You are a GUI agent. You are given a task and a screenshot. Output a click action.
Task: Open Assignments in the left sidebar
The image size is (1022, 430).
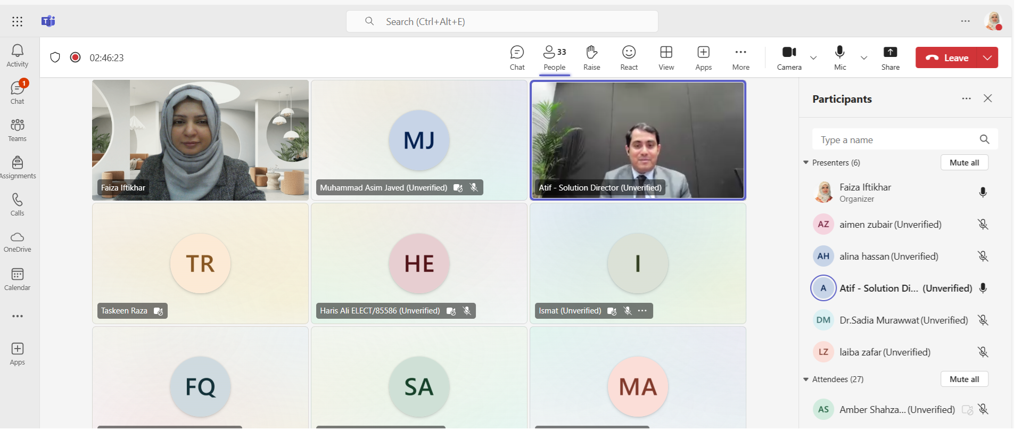[x=18, y=168]
